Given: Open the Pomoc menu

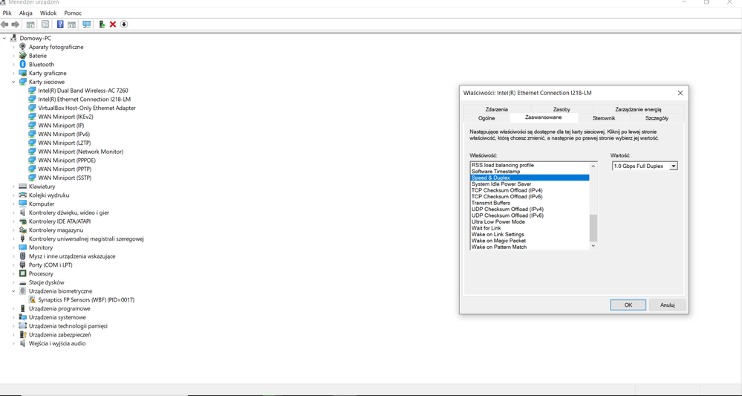Looking at the screenshot, I should pos(73,13).
